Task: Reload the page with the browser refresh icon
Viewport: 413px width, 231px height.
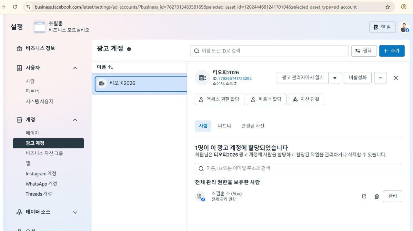Action: [x=15, y=7]
